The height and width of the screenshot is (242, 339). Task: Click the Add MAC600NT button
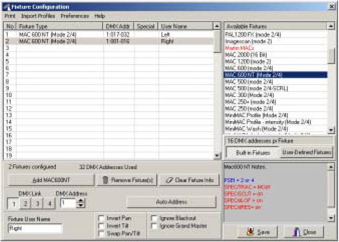tap(51, 180)
